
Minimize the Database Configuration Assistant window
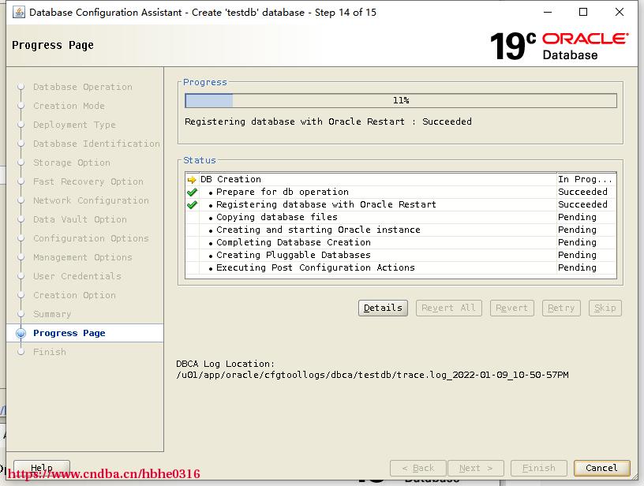click(548, 13)
